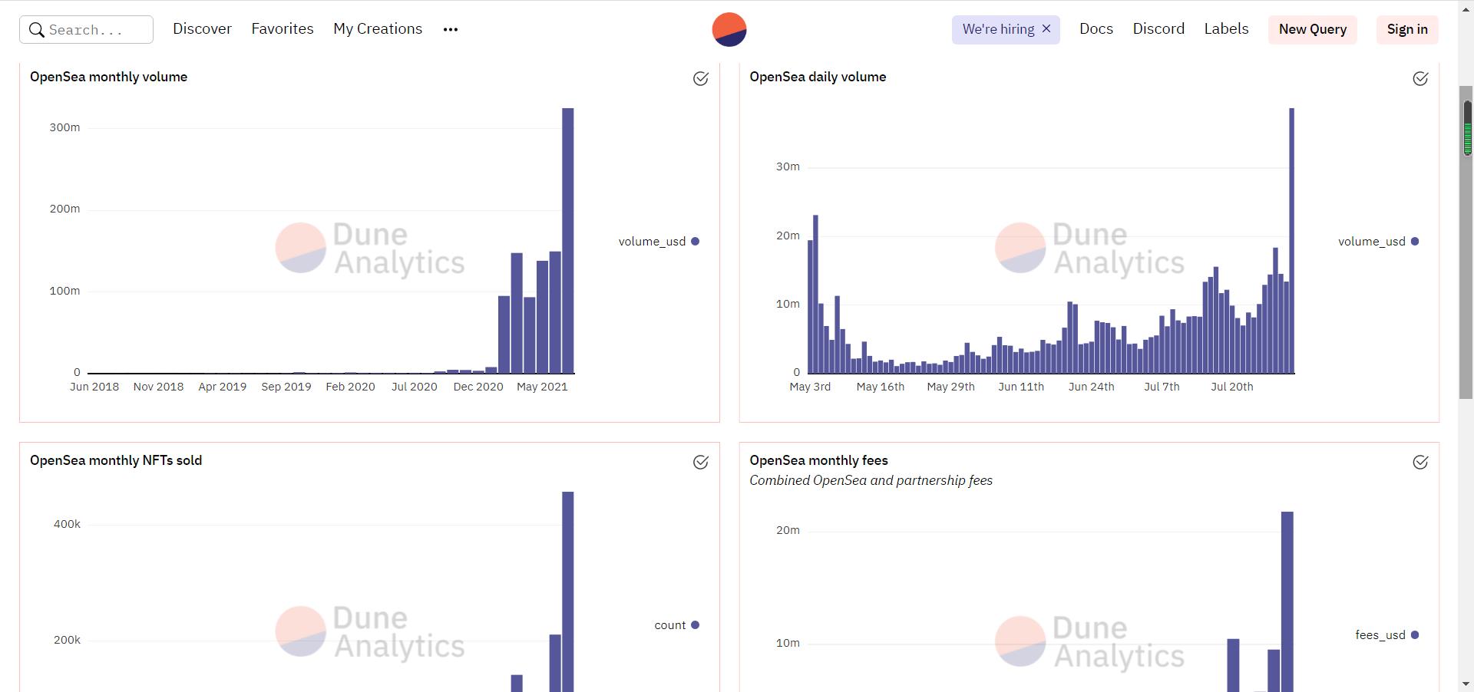Click the Sign in button
Image resolution: width=1474 pixels, height=692 pixels.
coord(1407,30)
